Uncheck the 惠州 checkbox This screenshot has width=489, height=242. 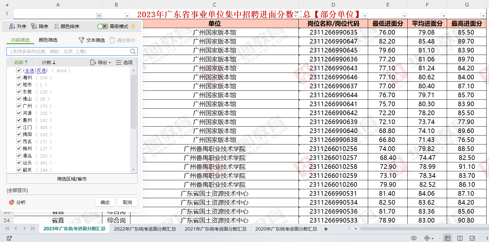click(x=19, y=120)
